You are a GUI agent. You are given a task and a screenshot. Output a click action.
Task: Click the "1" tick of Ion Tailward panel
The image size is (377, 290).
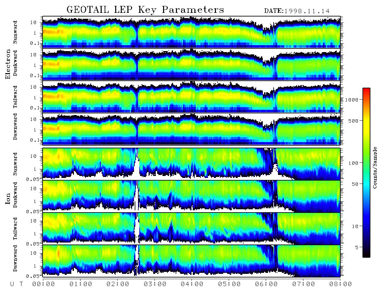click(35, 234)
